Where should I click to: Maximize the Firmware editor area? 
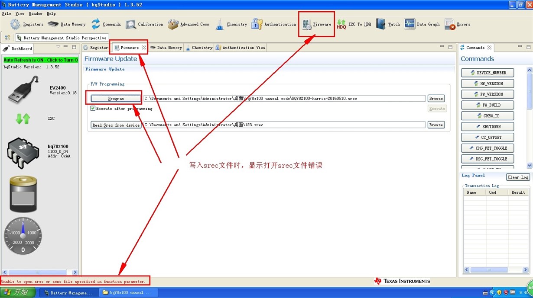click(450, 47)
